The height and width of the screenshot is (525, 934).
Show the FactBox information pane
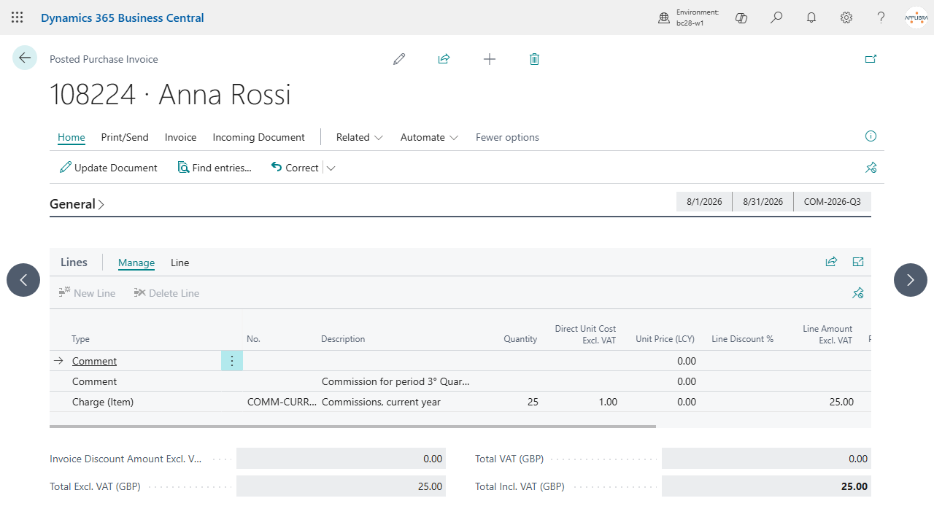click(x=871, y=136)
